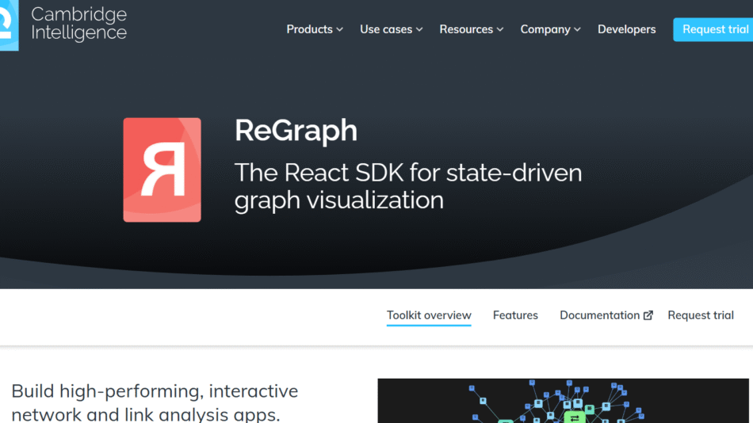The height and width of the screenshot is (423, 753).
Task: Click the Build high-performing intro paragraph
Action: [155, 402]
